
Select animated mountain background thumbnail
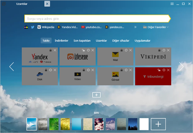[31, 124]
